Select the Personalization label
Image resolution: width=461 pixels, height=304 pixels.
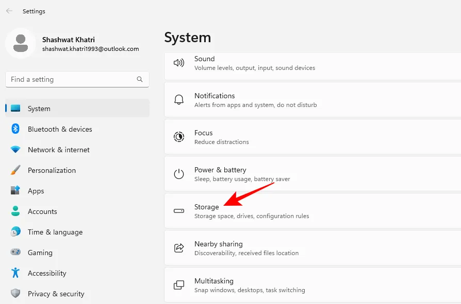click(52, 170)
